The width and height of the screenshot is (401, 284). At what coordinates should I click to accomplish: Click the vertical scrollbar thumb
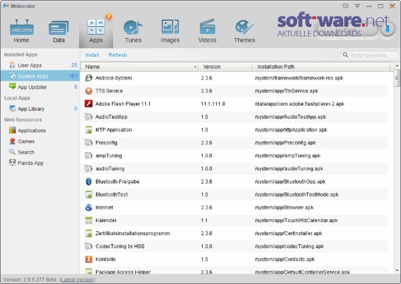click(397, 78)
